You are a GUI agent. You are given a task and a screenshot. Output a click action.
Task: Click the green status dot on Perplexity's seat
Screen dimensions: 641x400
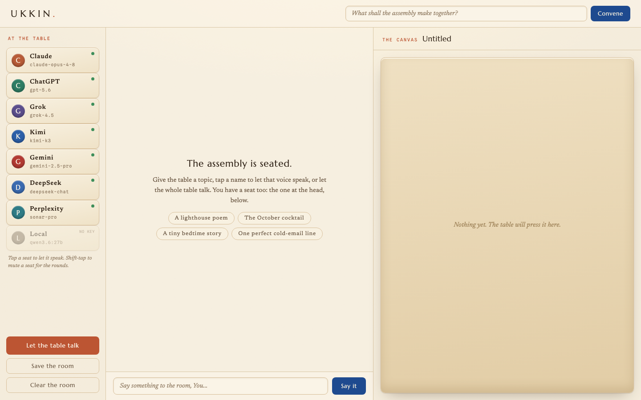(93, 206)
